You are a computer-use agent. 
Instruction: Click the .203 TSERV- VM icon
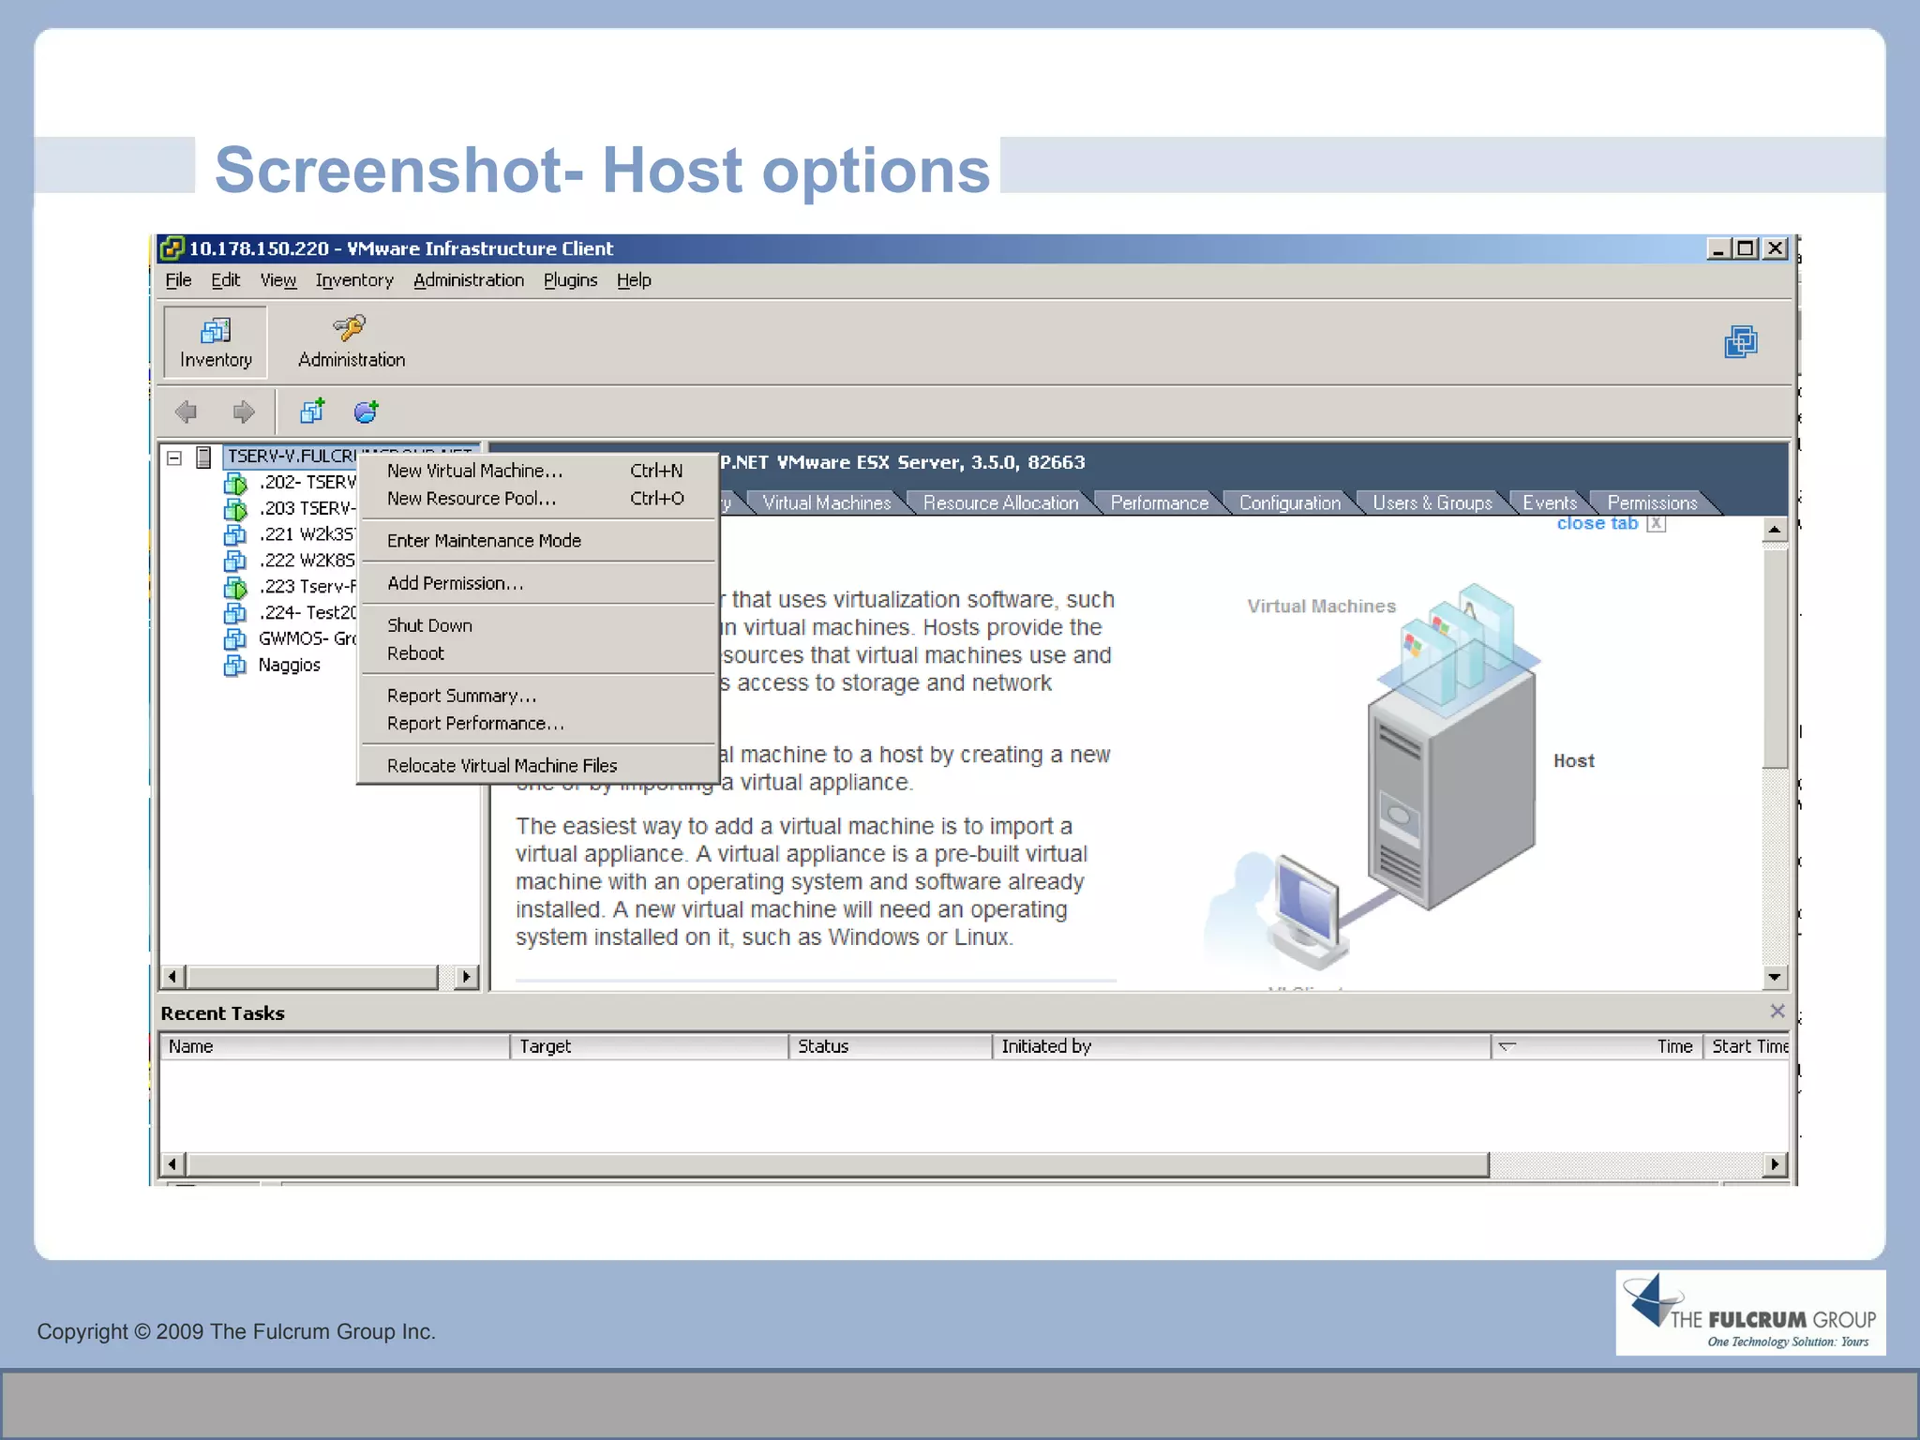[235, 509]
